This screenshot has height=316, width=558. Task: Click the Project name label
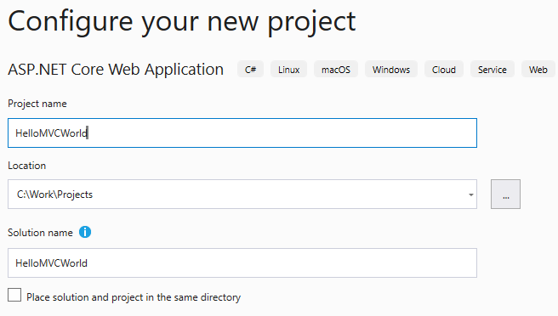(x=37, y=104)
